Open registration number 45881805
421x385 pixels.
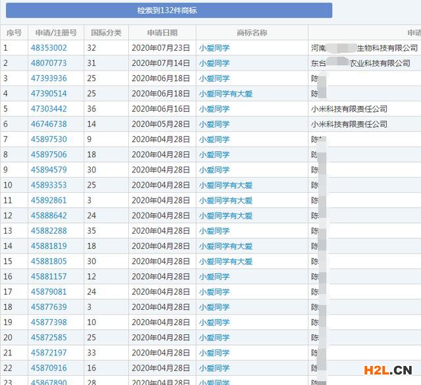click(49, 261)
